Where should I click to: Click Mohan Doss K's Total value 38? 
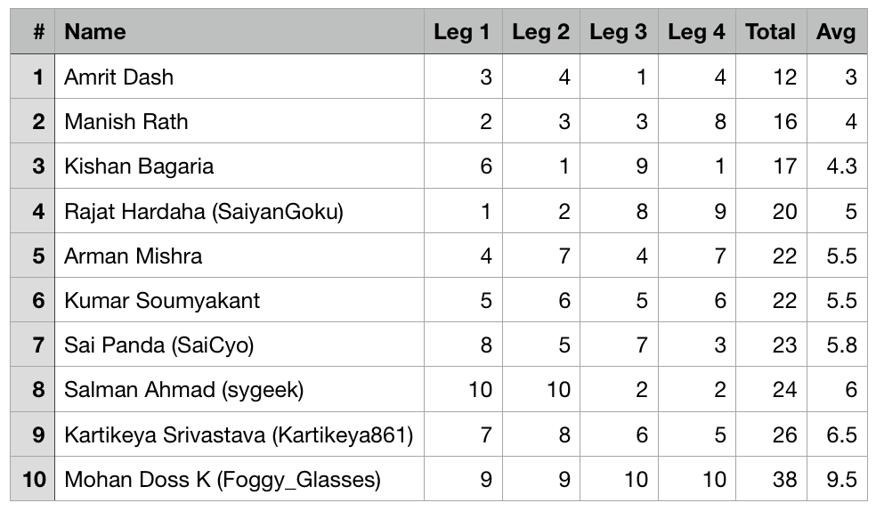coord(784,480)
